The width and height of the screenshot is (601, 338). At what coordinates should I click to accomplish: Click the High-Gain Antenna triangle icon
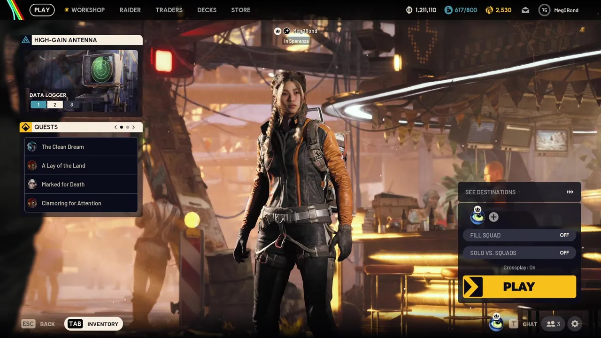click(26, 40)
